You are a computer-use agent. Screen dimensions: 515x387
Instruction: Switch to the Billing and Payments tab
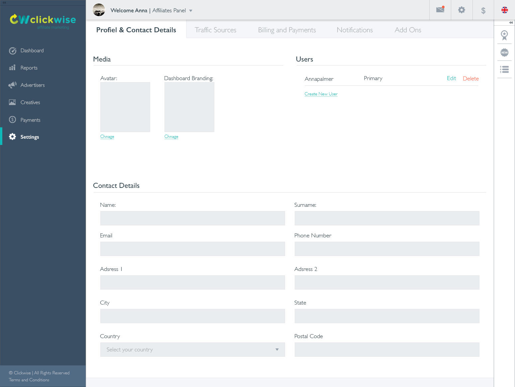click(286, 30)
